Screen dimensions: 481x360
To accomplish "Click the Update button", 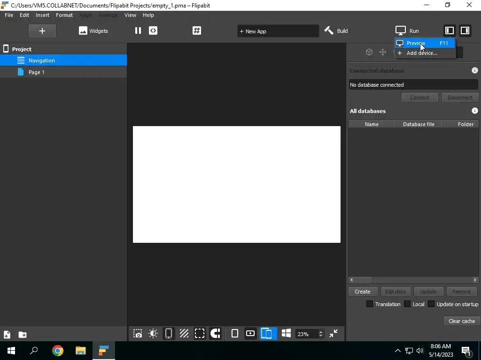I will 428,292.
